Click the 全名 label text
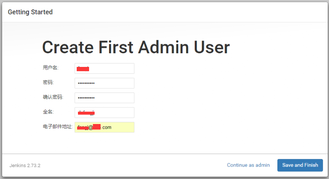The image size is (329, 179). 48,112
